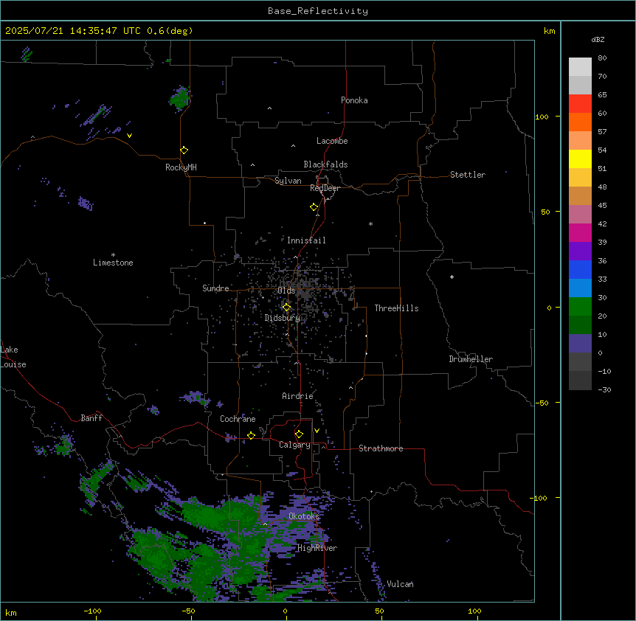Select the Sylvan label

[x=288, y=181]
